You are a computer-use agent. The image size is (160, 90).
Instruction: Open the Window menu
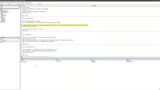(27, 2)
